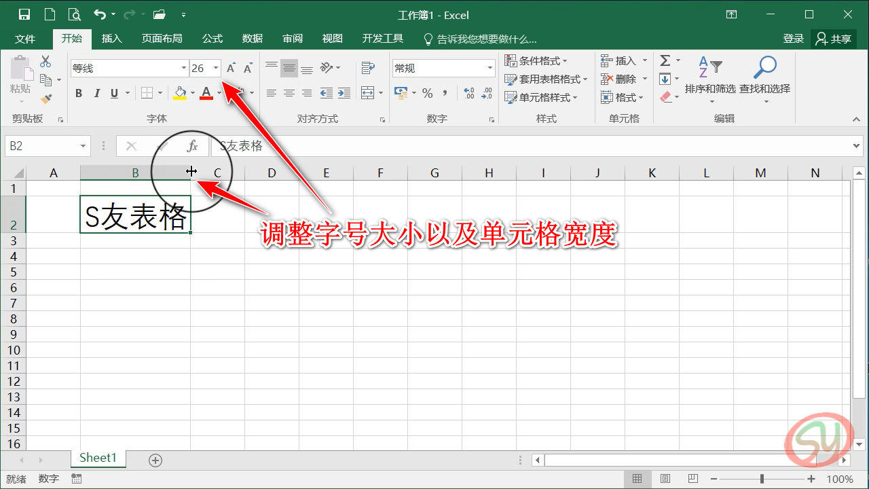Decrease decimal places

click(487, 93)
